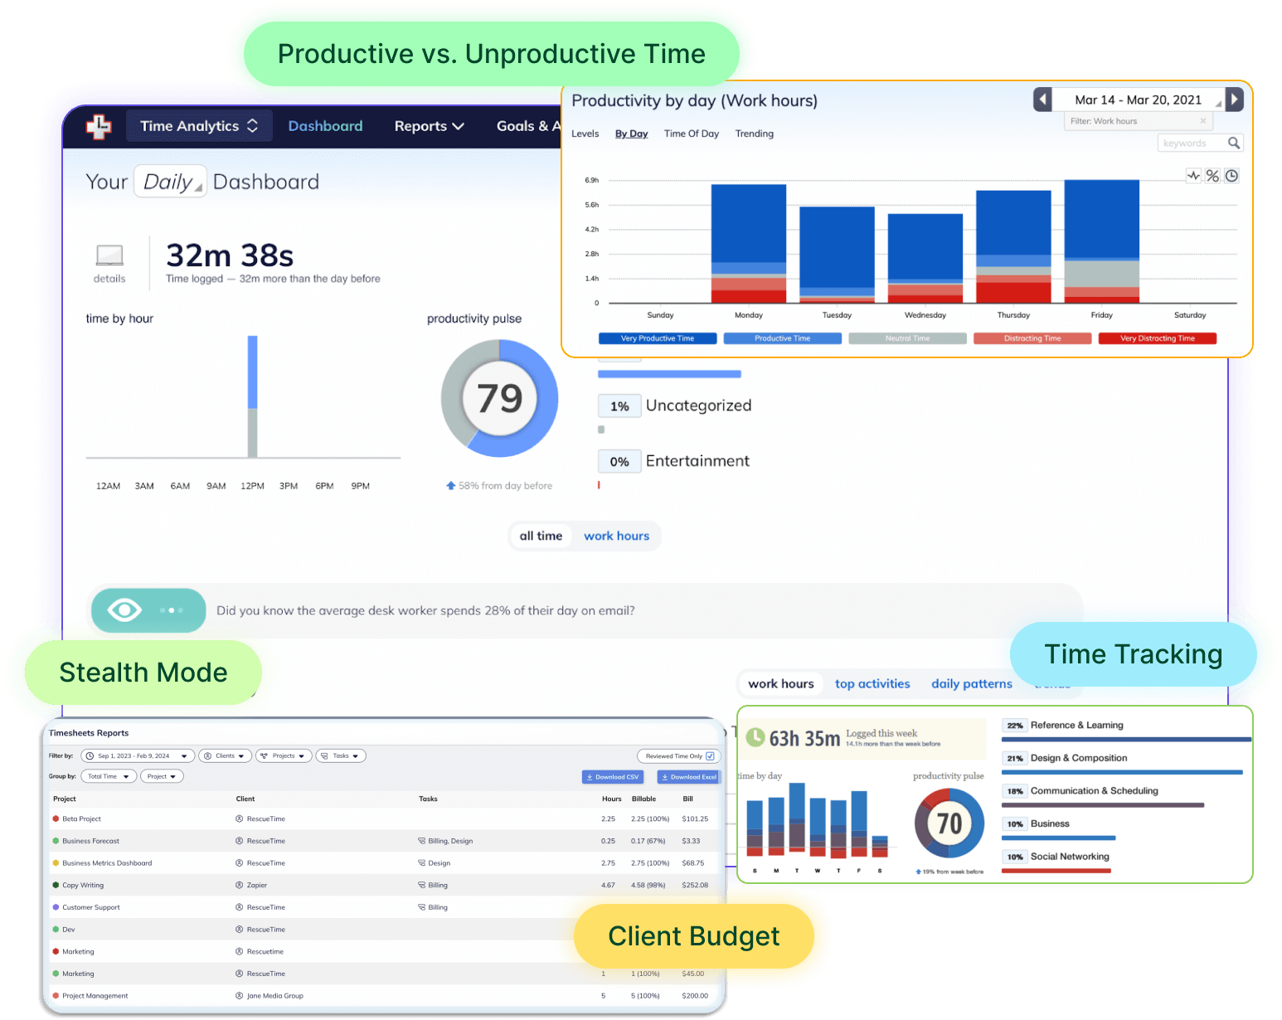
Task: Toggle Productive Time legend
Action: click(782, 338)
